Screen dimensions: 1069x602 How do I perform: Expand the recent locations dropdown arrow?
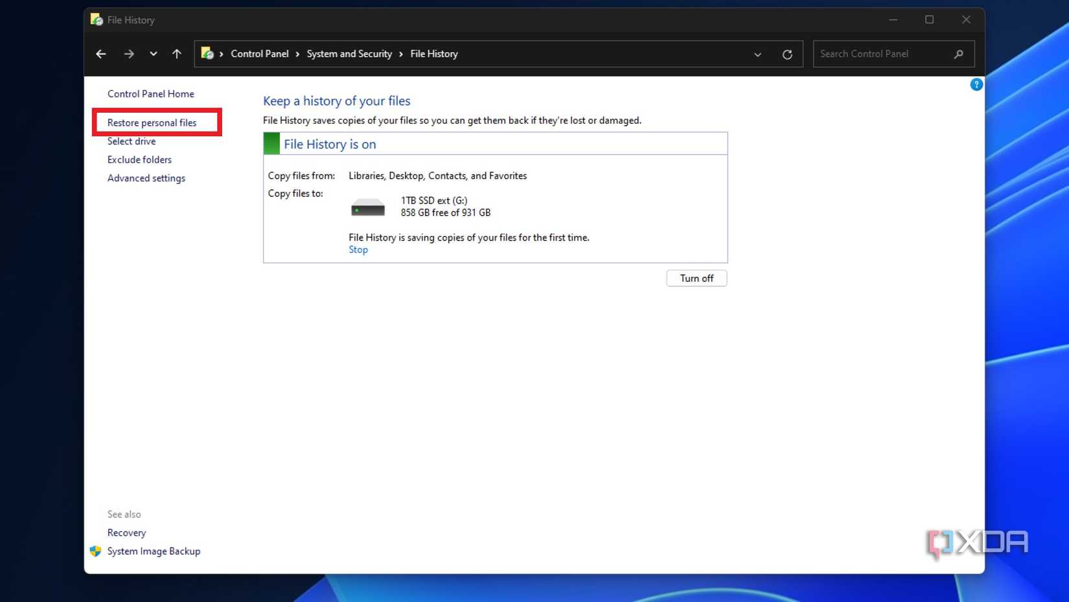154,54
